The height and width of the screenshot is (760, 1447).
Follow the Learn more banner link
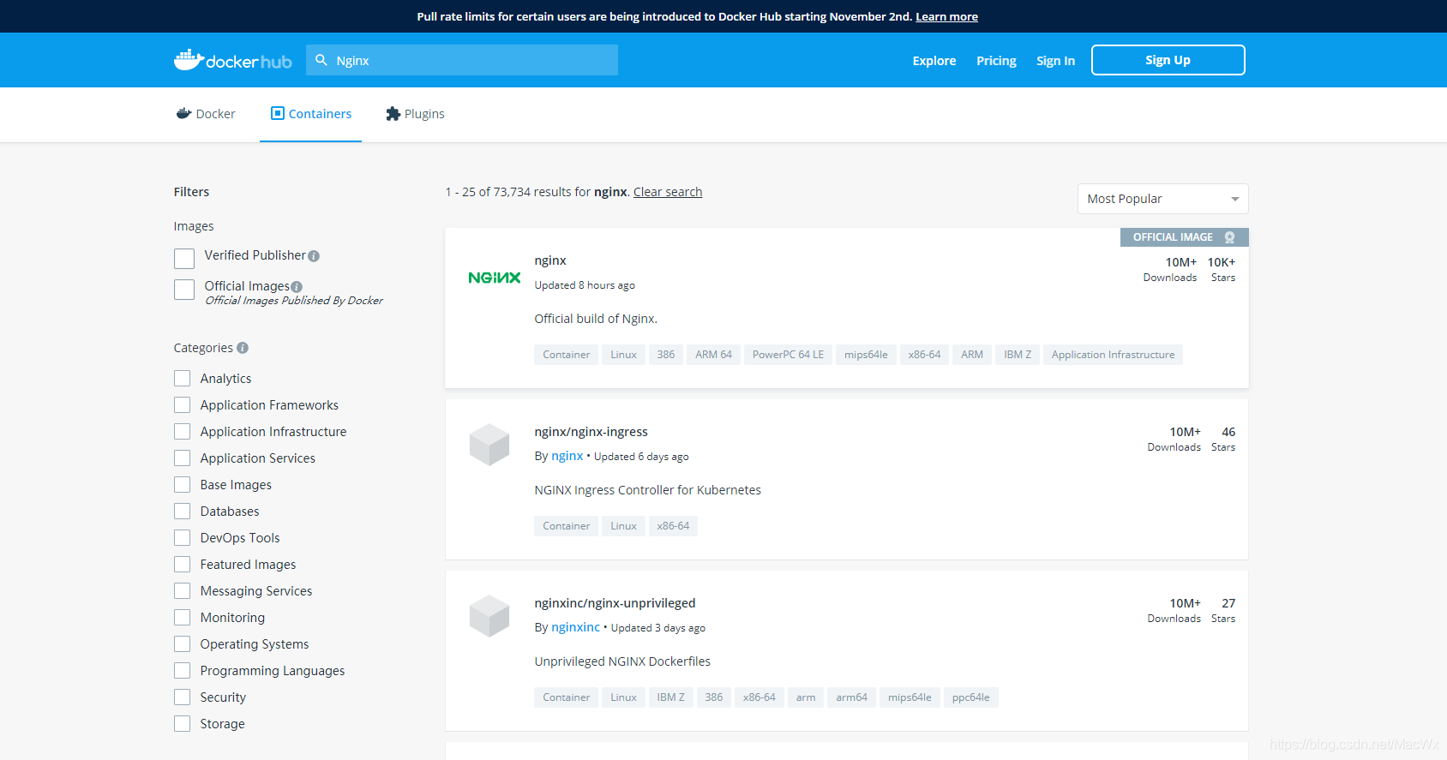(946, 16)
